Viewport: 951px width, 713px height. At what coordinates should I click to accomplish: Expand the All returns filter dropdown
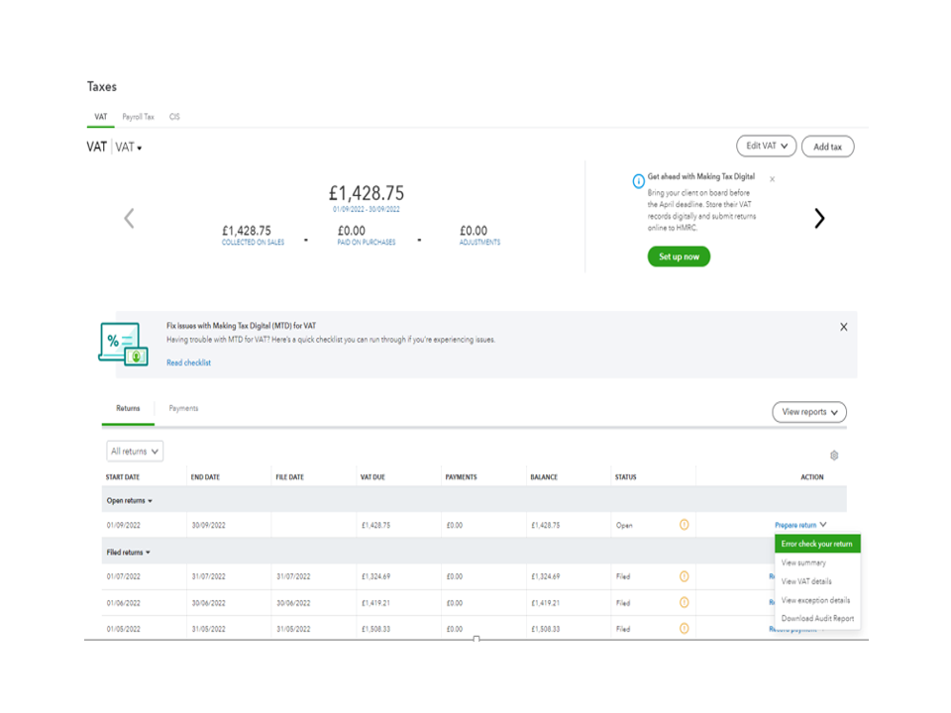click(x=135, y=452)
